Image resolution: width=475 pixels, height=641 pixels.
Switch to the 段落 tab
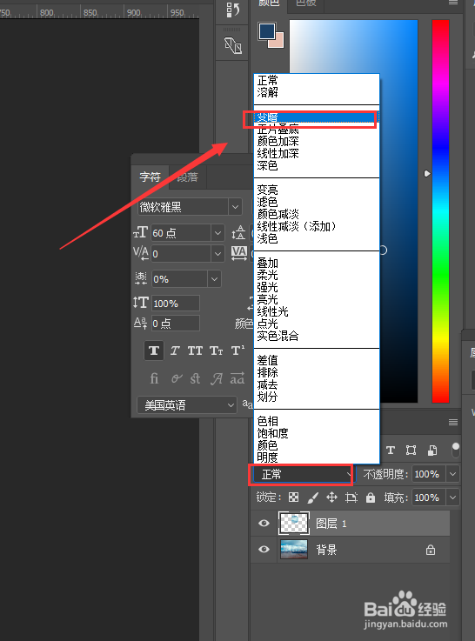click(x=188, y=177)
